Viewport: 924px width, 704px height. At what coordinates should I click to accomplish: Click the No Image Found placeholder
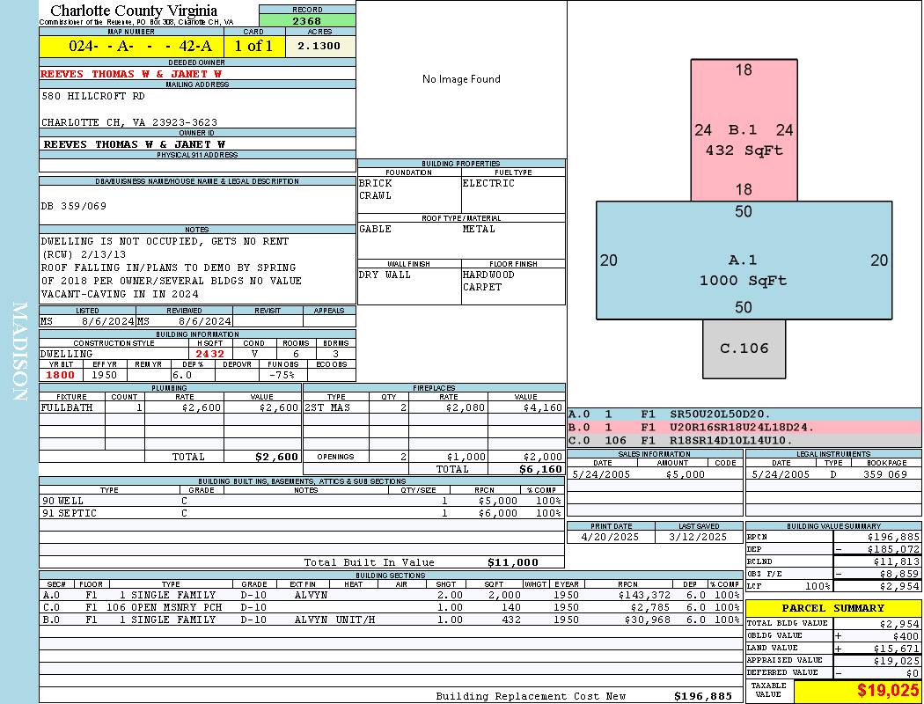point(461,79)
